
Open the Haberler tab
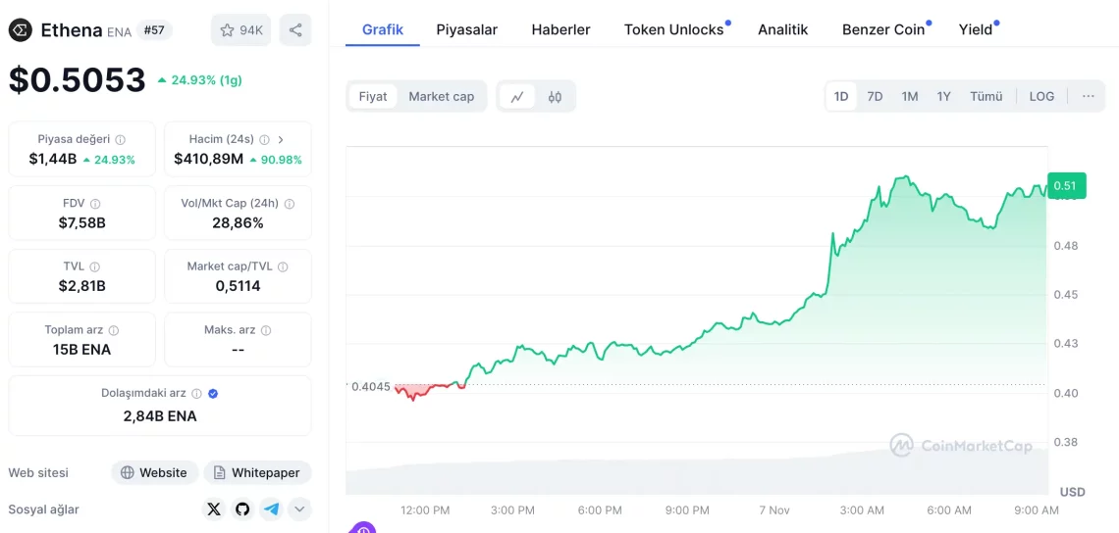(560, 30)
